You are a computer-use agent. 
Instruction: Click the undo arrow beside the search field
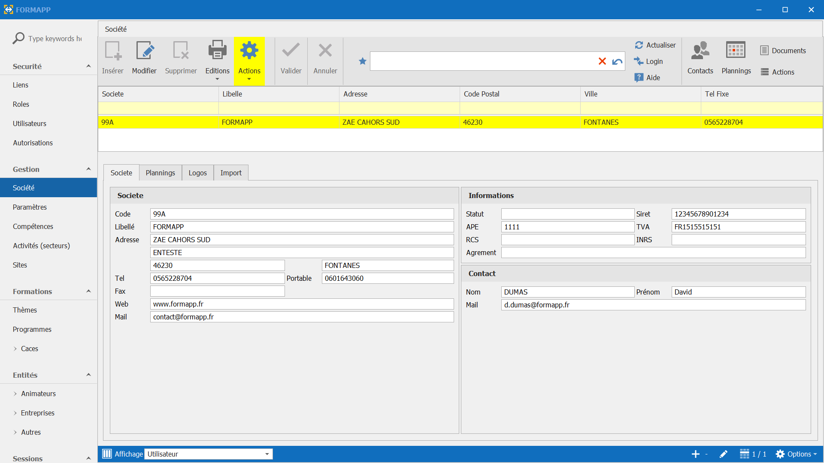(617, 61)
